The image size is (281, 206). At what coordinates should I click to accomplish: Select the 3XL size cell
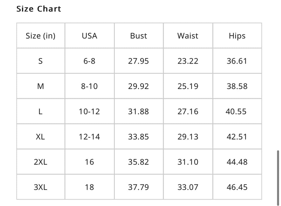(40, 187)
